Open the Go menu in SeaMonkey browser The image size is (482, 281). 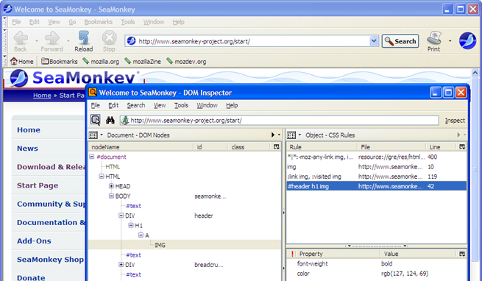pyautogui.click(x=72, y=22)
